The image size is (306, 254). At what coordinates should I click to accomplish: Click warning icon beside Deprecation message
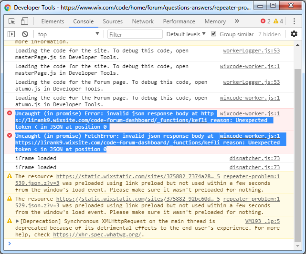(x=10, y=221)
